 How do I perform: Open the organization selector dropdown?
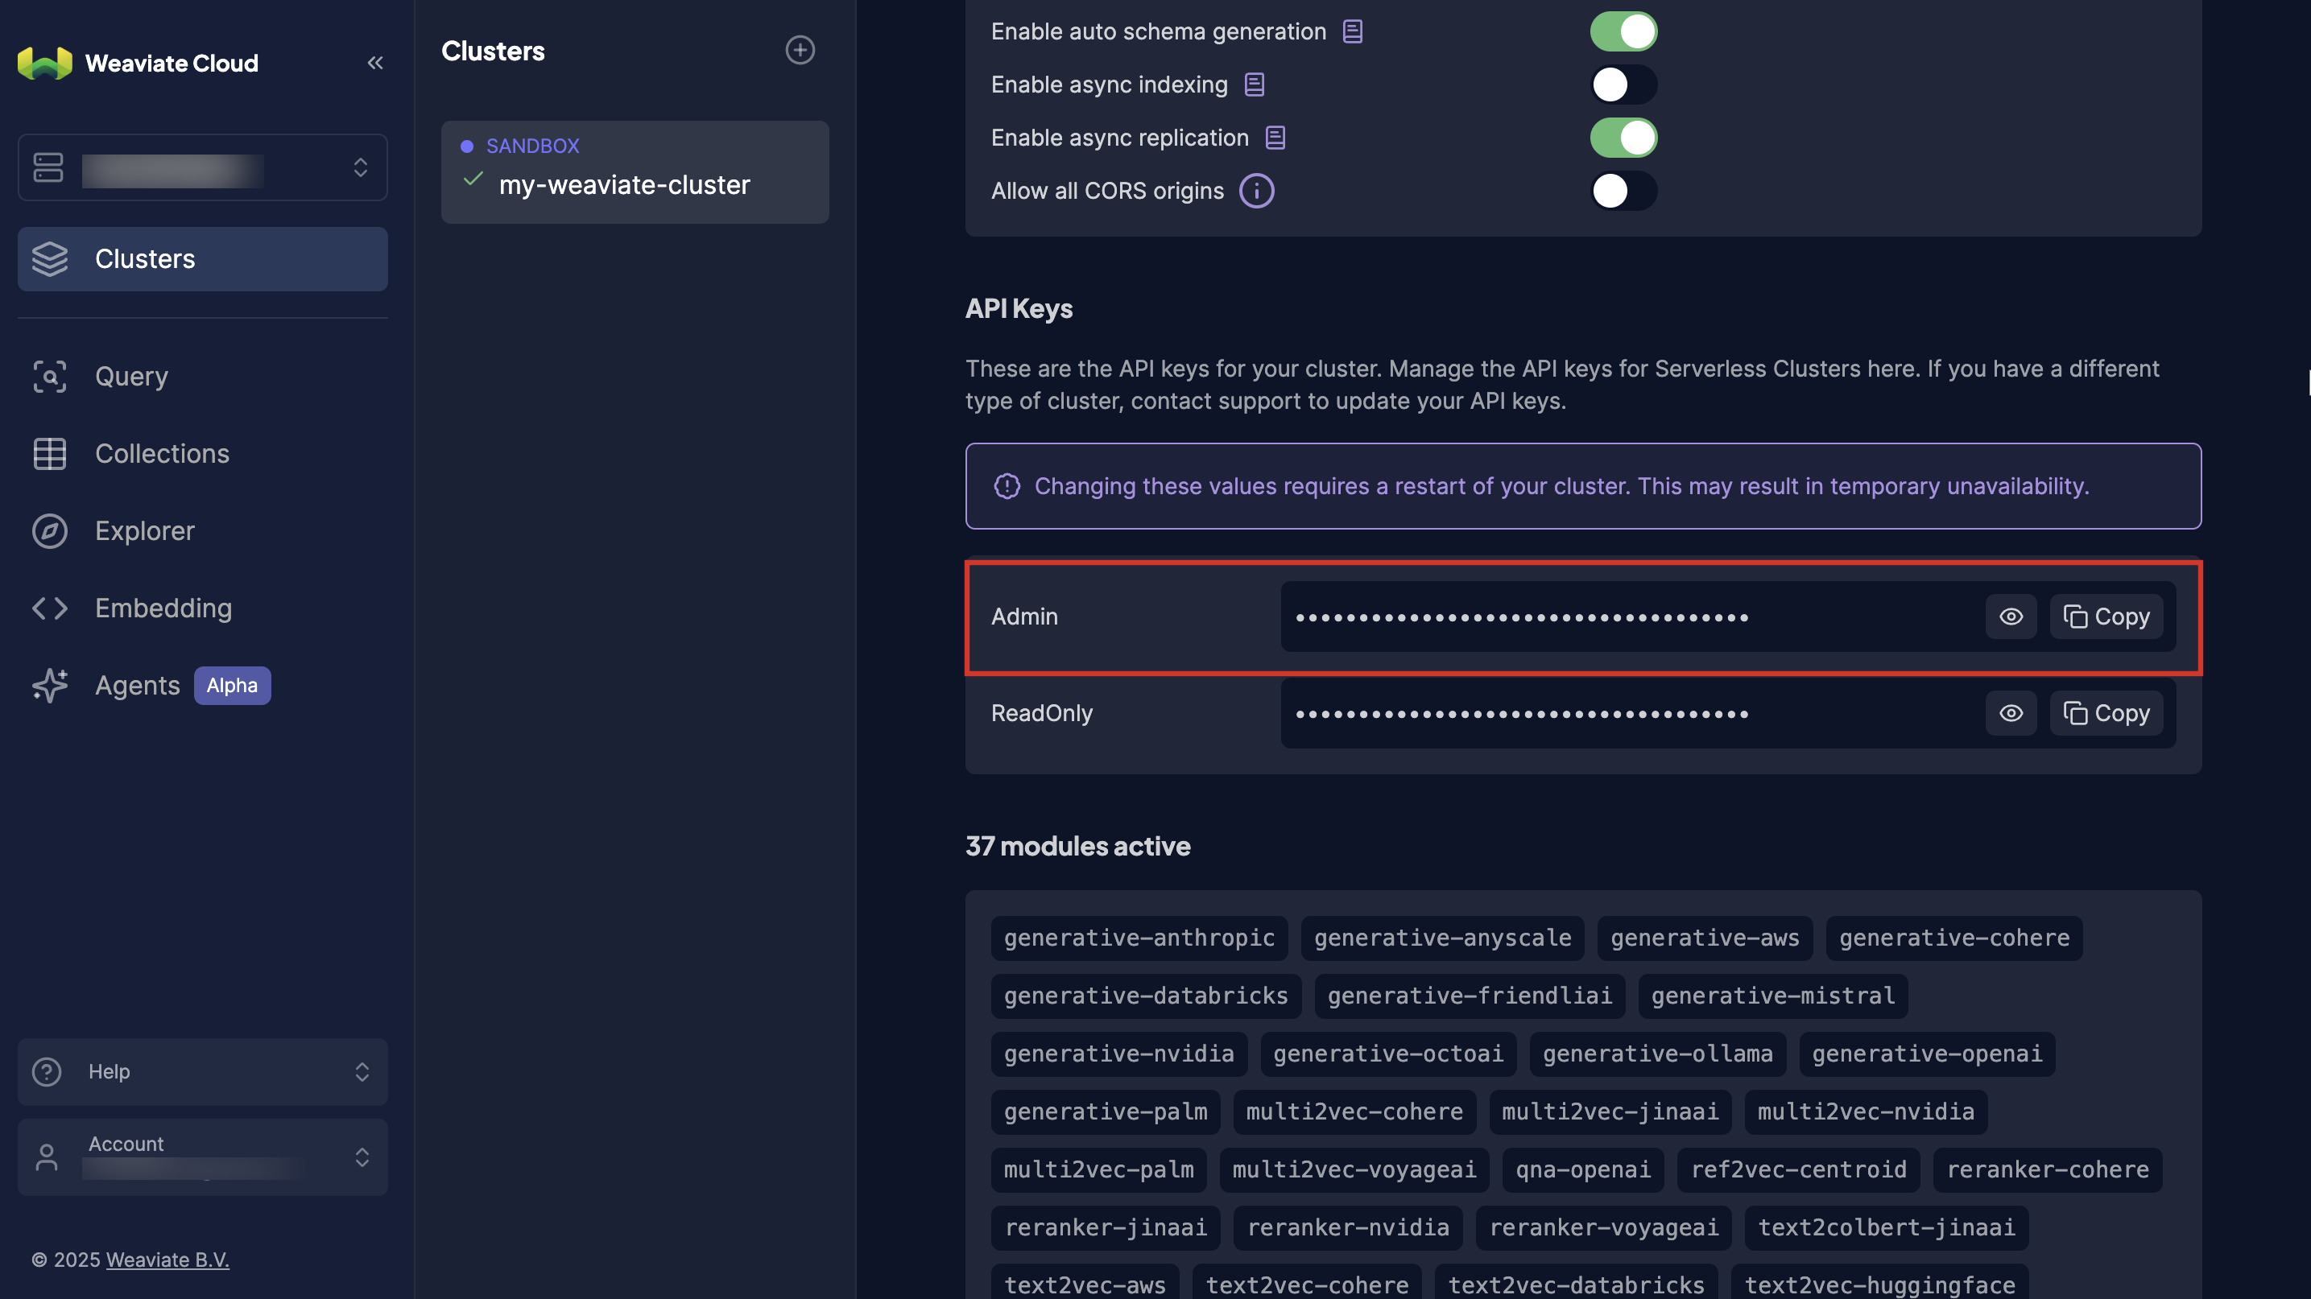click(x=203, y=167)
